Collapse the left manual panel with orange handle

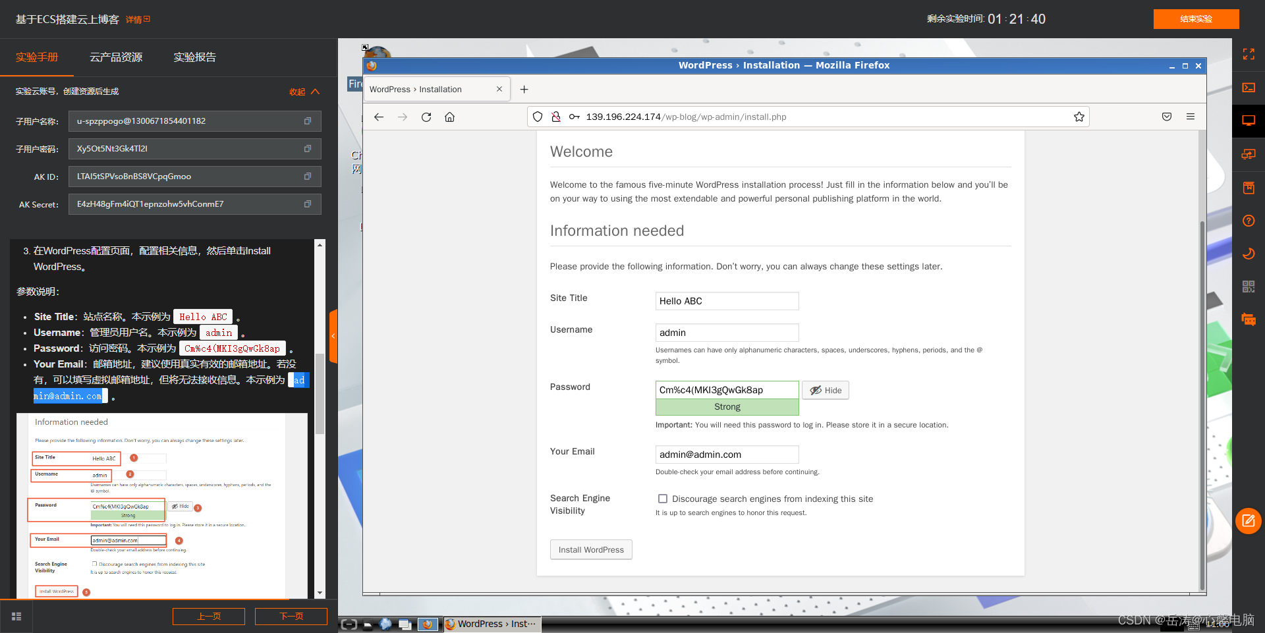coord(333,336)
